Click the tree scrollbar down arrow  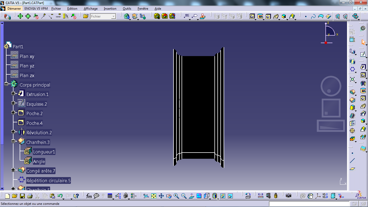click(x=2, y=189)
